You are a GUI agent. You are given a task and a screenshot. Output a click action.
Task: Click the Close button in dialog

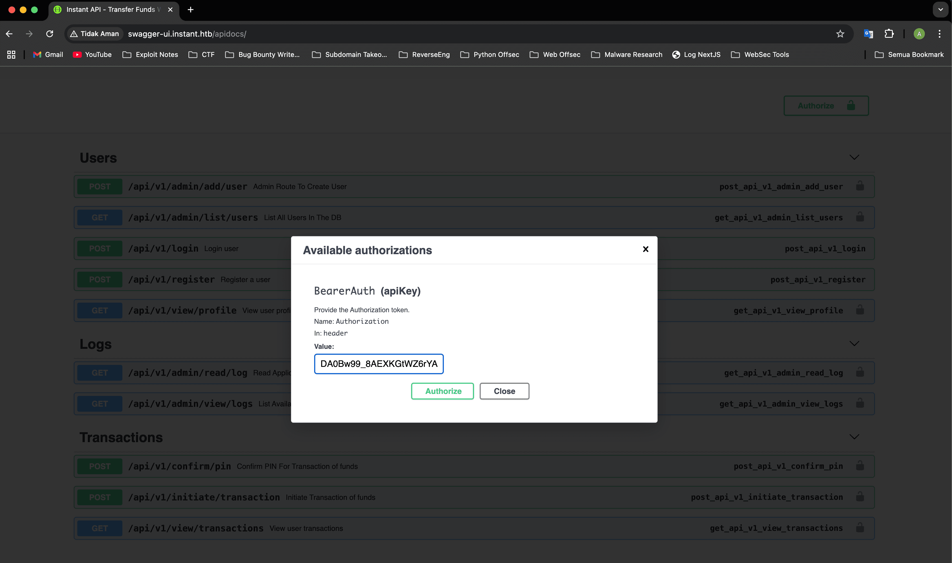click(504, 391)
